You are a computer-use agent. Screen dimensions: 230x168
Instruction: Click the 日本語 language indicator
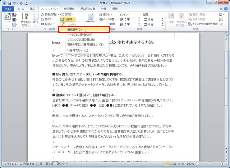[49, 164]
